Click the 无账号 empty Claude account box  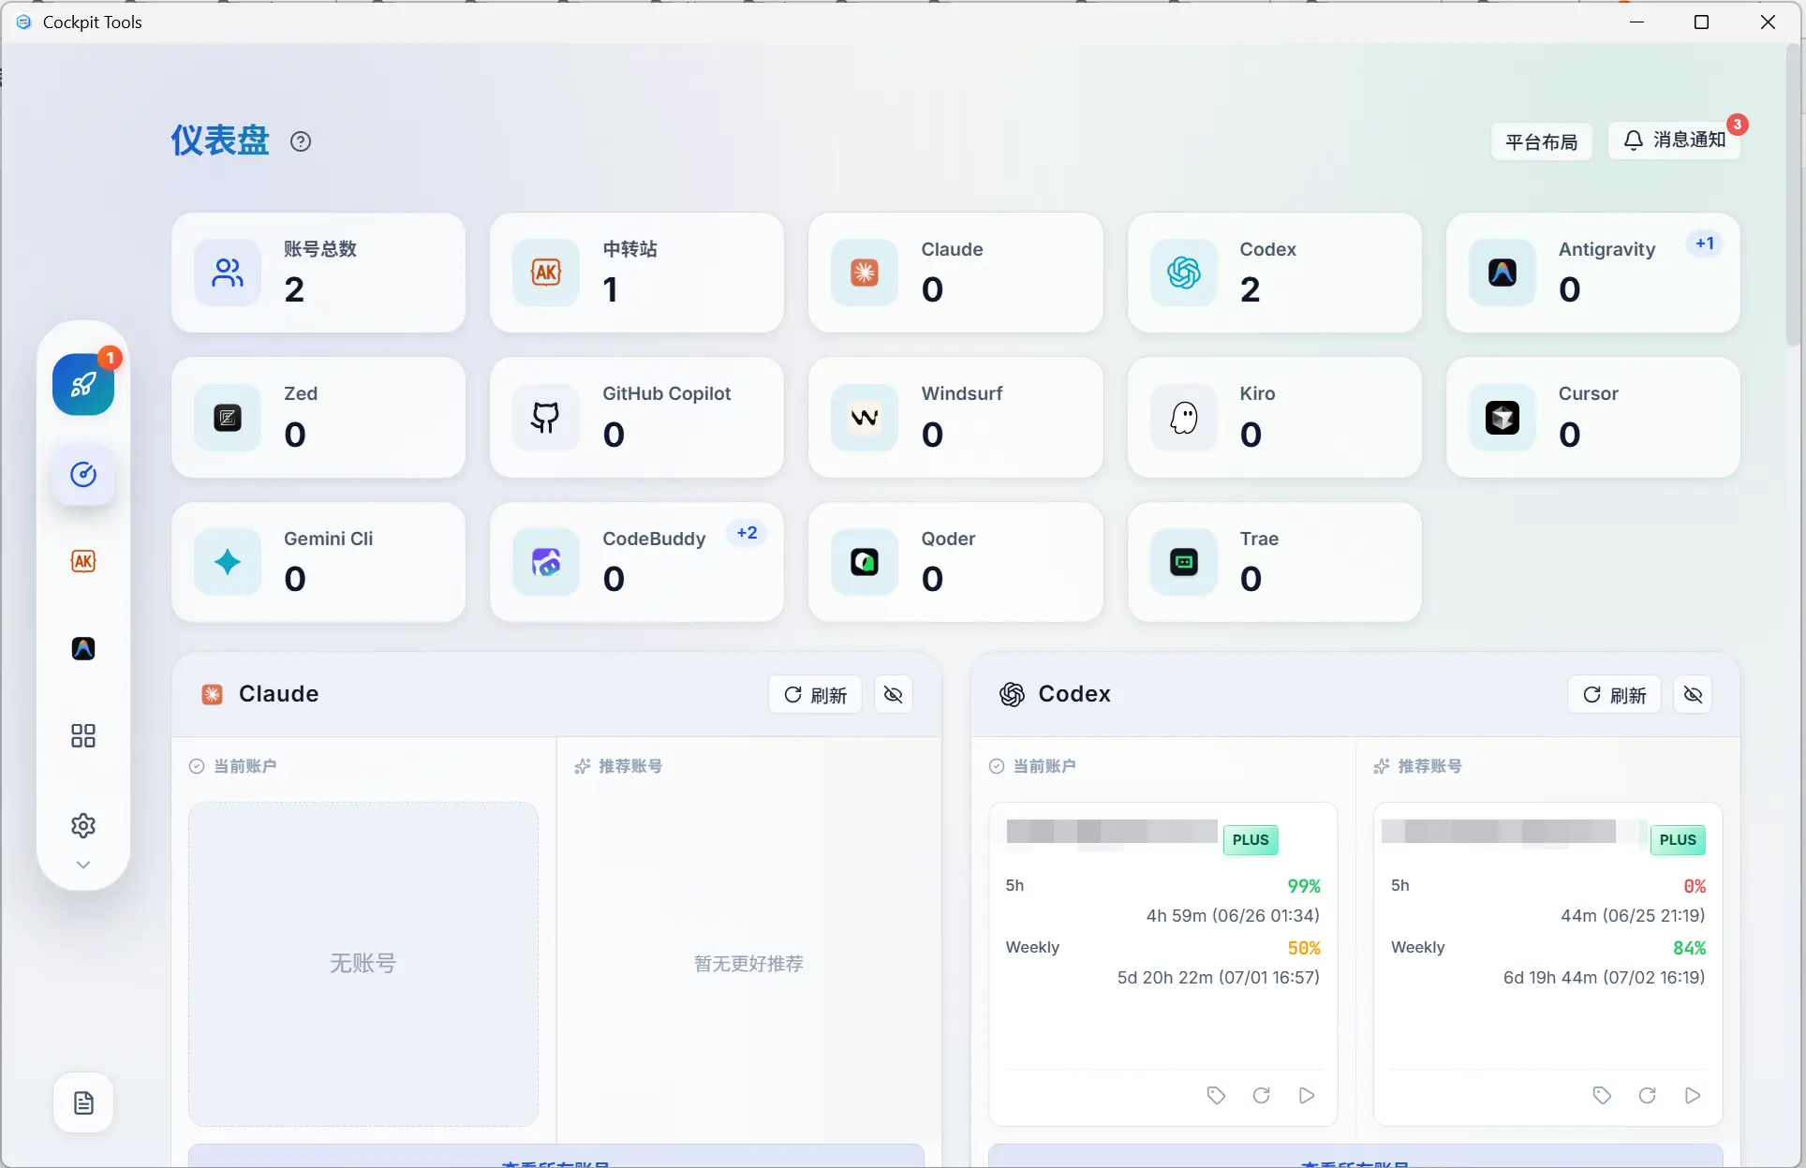click(363, 964)
